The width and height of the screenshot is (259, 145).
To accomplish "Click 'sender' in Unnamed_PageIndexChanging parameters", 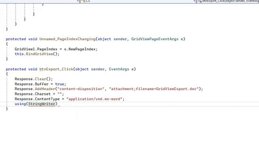I will pyautogui.click(x=120, y=39).
